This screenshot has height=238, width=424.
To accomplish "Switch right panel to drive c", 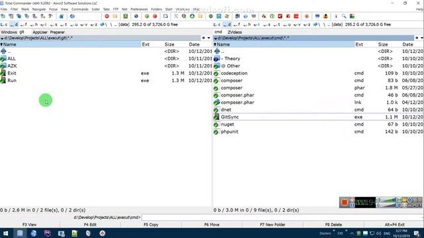I will [x=217, y=24].
